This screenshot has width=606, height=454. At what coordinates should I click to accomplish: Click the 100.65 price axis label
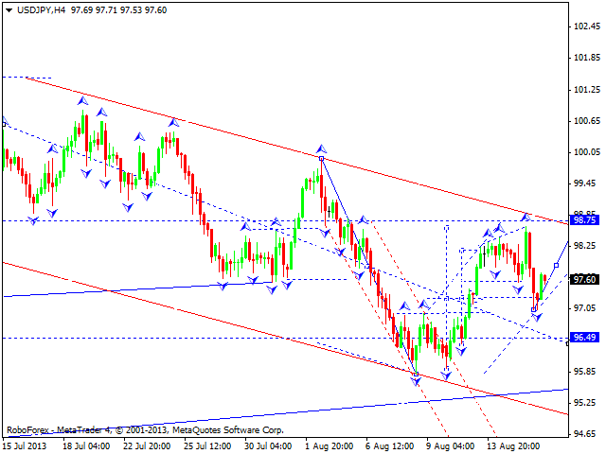[587, 121]
